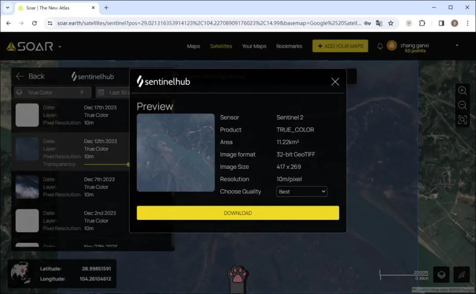Click the preview satellite image thumbnail
Viewport: 476px width, 294px height.
pos(175,153)
